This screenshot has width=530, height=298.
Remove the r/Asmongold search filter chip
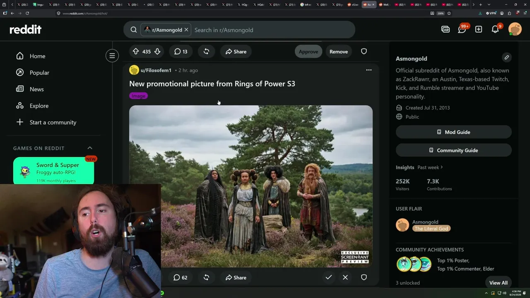pyautogui.click(x=186, y=30)
